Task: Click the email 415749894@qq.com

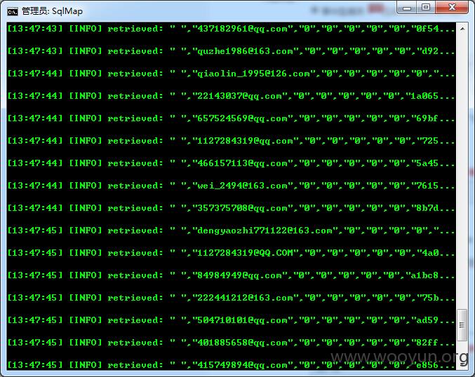Action: point(242,365)
